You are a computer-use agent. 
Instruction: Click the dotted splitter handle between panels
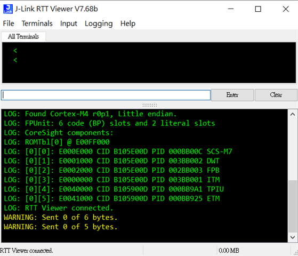click(x=150, y=105)
